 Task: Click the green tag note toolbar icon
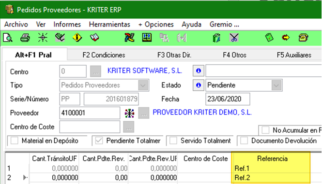pos(269,38)
